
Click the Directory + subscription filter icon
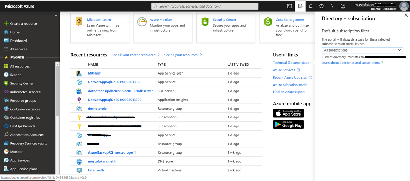(300, 6)
